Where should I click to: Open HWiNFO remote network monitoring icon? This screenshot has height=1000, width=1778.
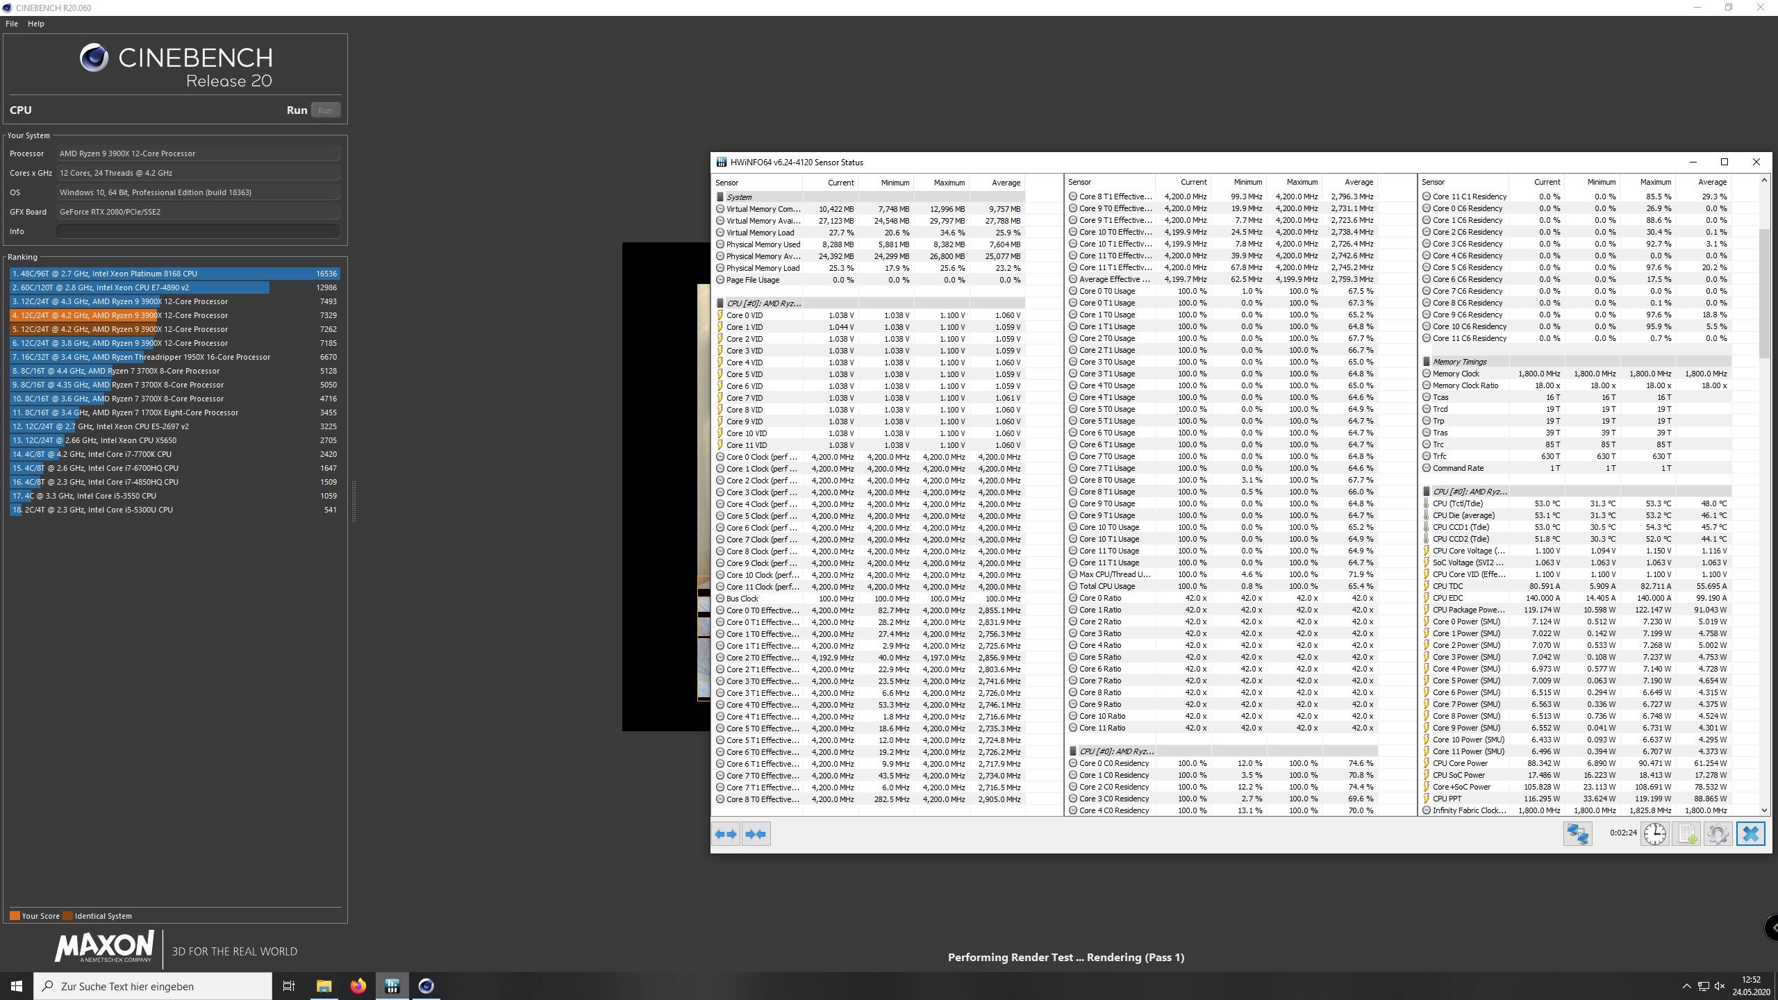[1577, 833]
